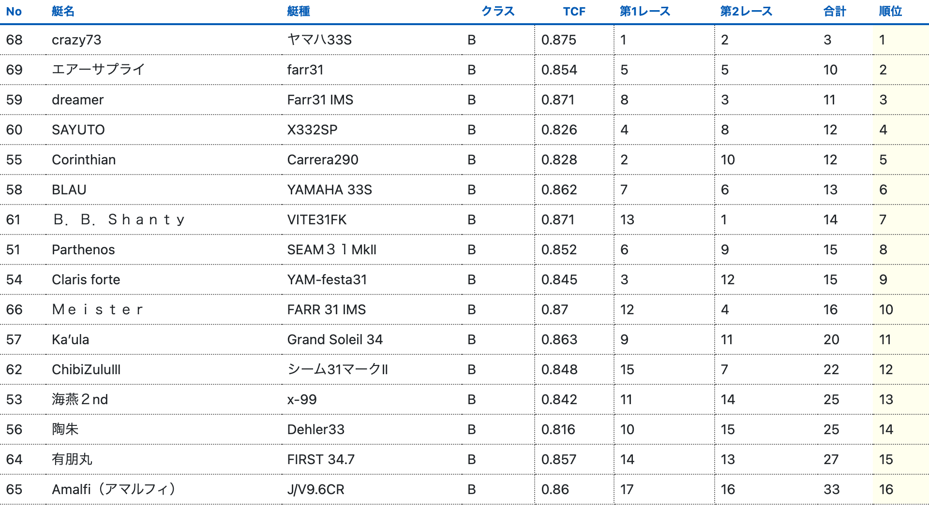The height and width of the screenshot is (511, 929).
Task: Click the No column header
Action: tap(14, 11)
